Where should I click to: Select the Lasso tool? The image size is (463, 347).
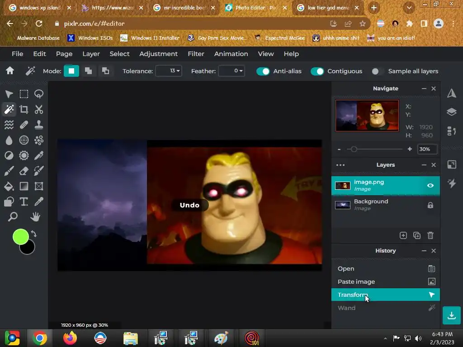click(39, 94)
